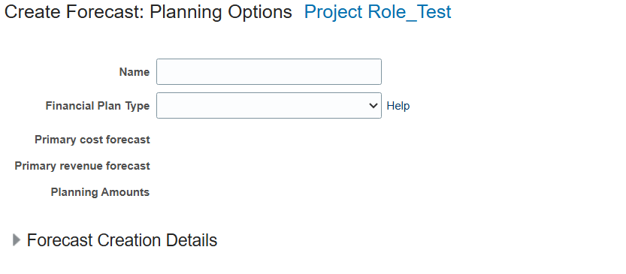Get Help on the financial plan type
626x274 pixels.
pos(398,106)
